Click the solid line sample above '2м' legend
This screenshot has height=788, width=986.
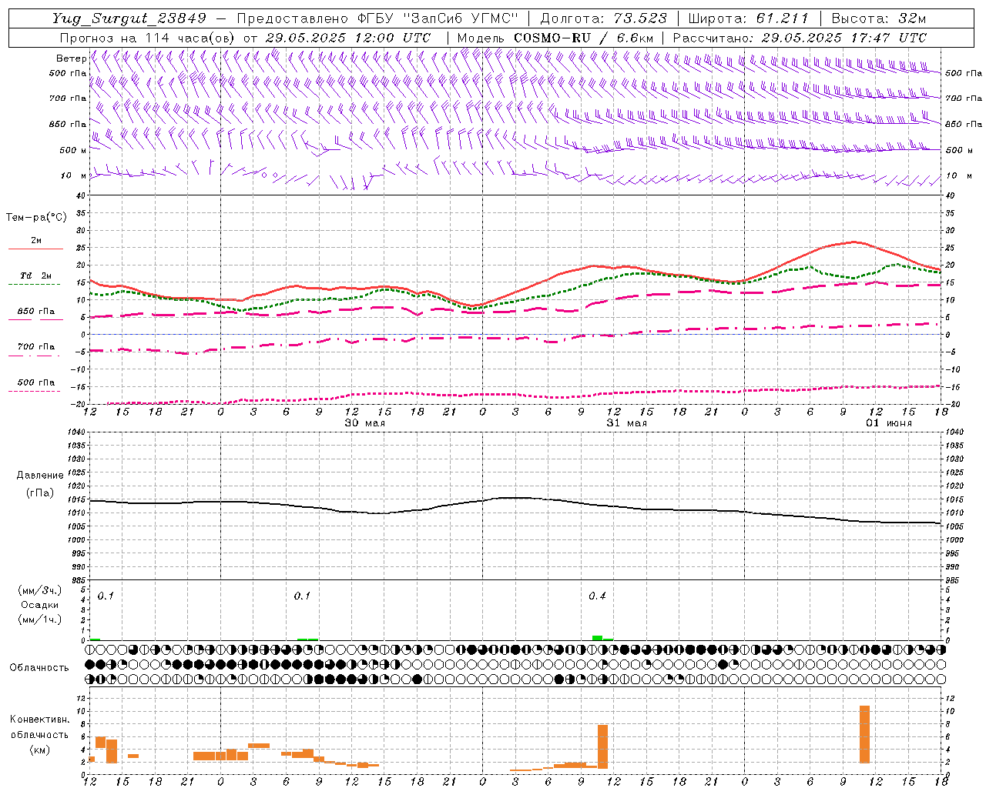coord(35,249)
